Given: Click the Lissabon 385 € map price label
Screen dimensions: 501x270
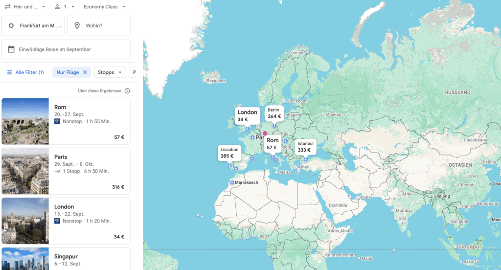Looking at the screenshot, I should (229, 153).
